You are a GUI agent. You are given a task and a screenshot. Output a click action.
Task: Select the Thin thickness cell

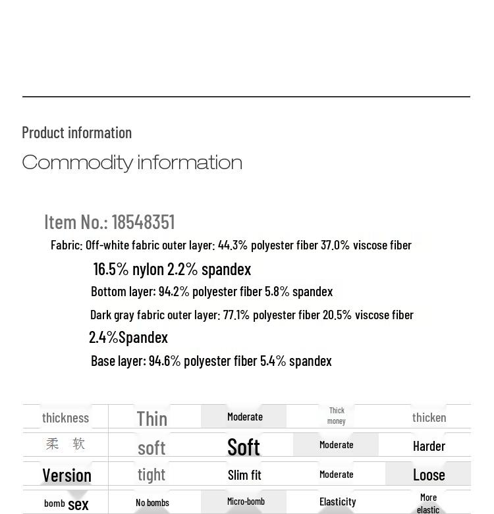pyautogui.click(x=151, y=418)
